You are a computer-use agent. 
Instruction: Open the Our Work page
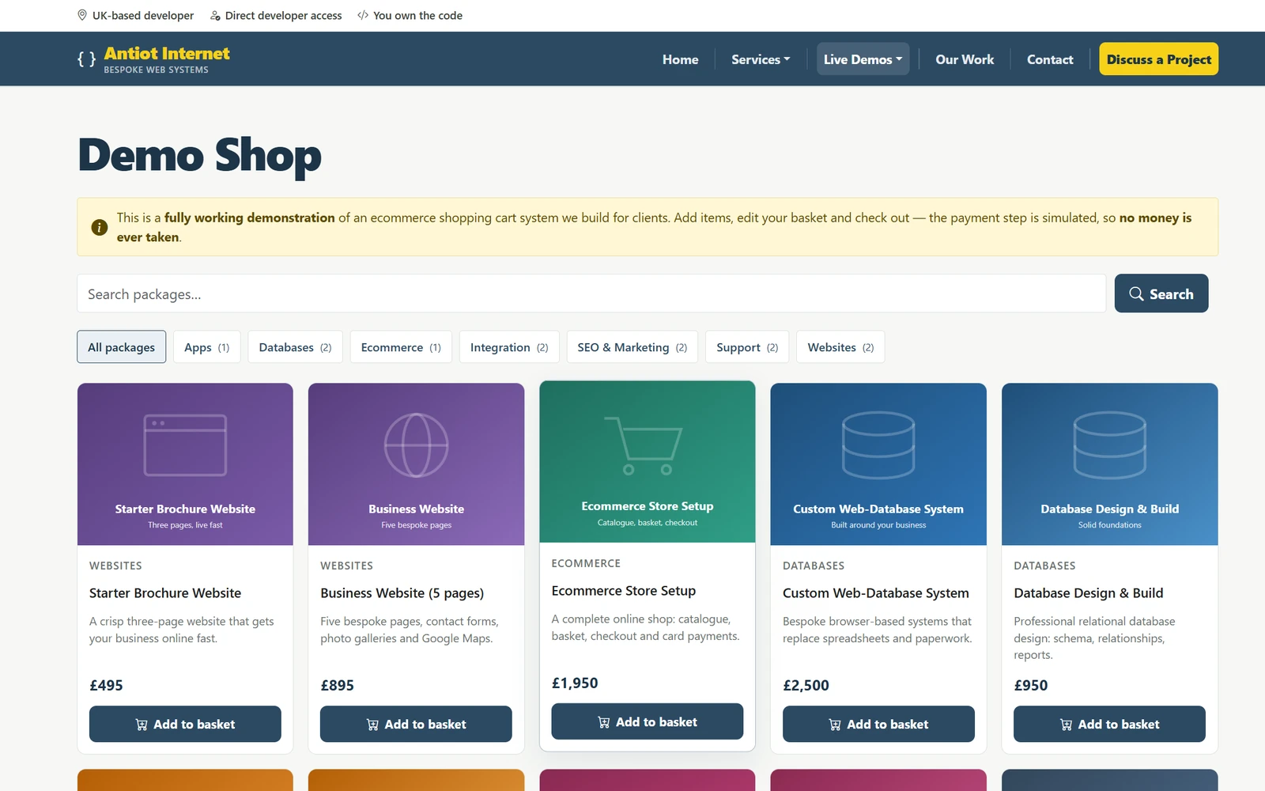point(965,59)
